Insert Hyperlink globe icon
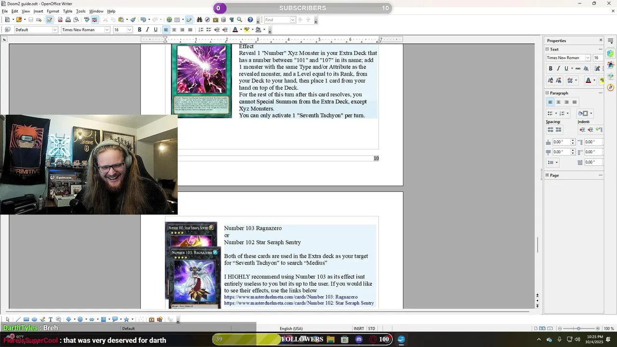Viewport: 617px width, 347px height. pyautogui.click(x=169, y=20)
